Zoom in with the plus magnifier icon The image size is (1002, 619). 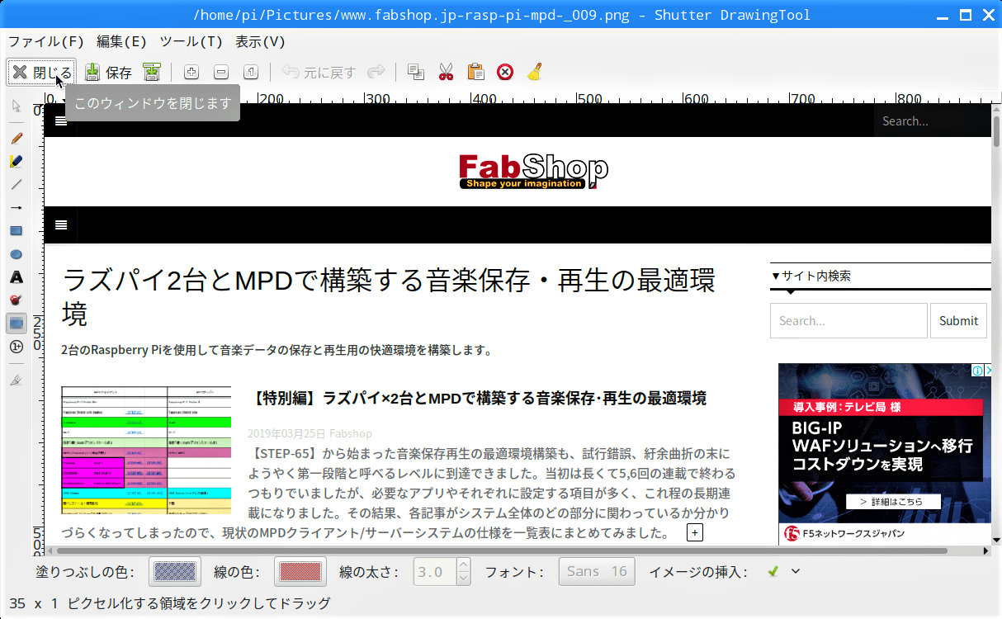pyautogui.click(x=191, y=73)
